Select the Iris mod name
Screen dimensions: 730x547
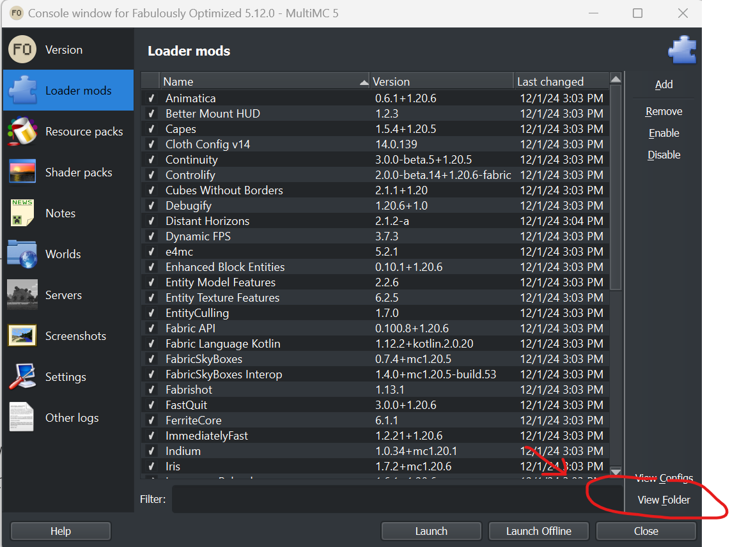coord(173,467)
